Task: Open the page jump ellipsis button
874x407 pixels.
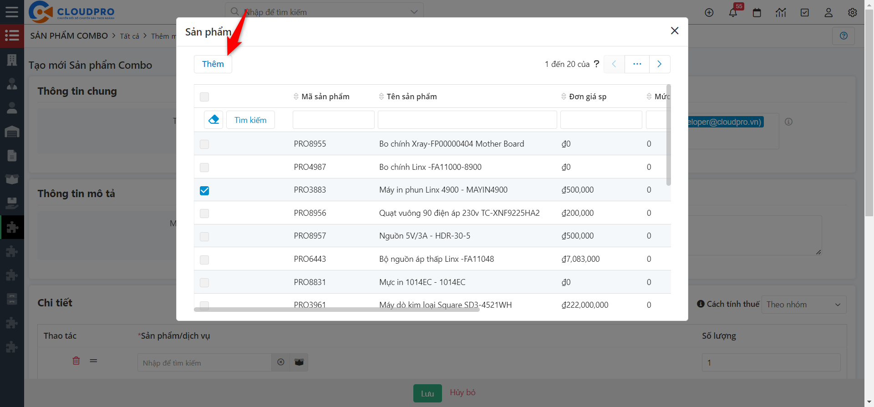Action: click(637, 64)
